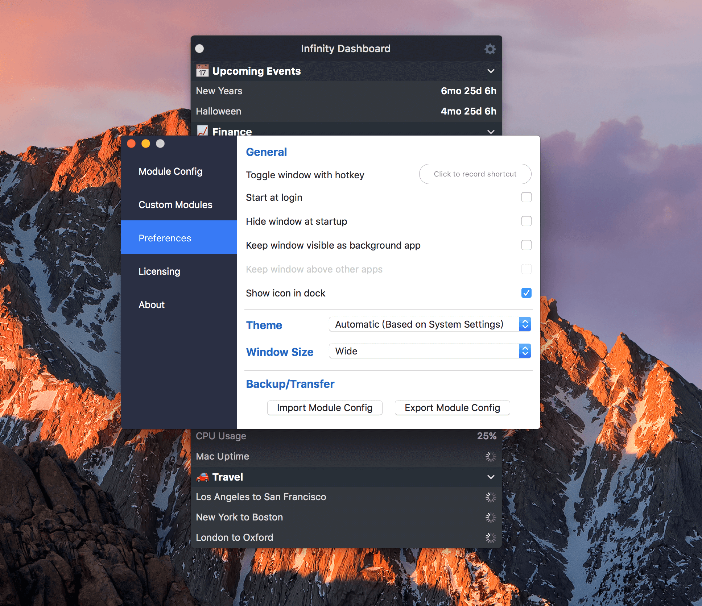Open the About section
Viewport: 702px width, 606px height.
(179, 305)
